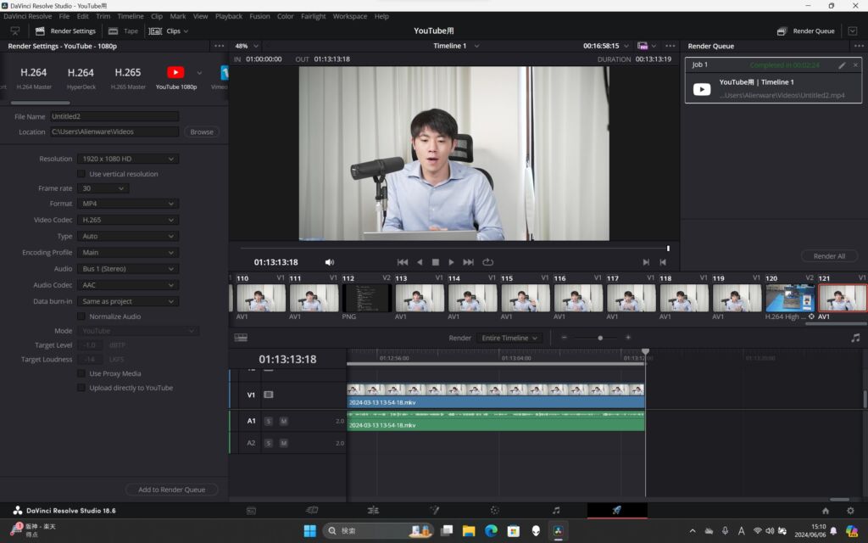Open Render range Entire Timeline dropdown
The width and height of the screenshot is (868, 543).
tap(509, 338)
